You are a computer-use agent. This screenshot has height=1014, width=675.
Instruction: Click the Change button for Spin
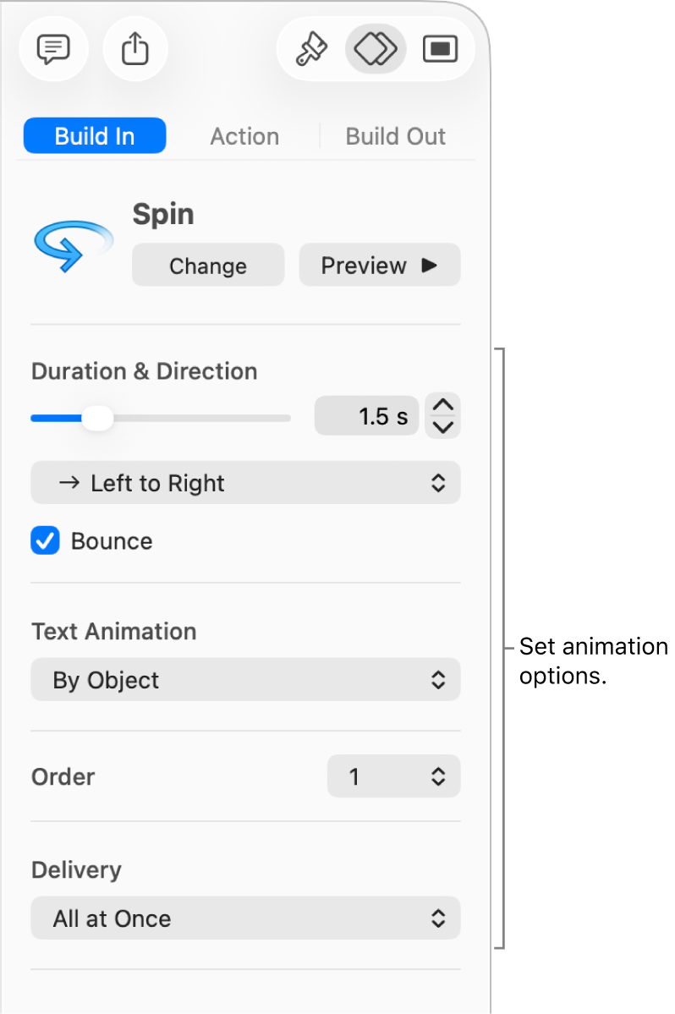tap(207, 265)
